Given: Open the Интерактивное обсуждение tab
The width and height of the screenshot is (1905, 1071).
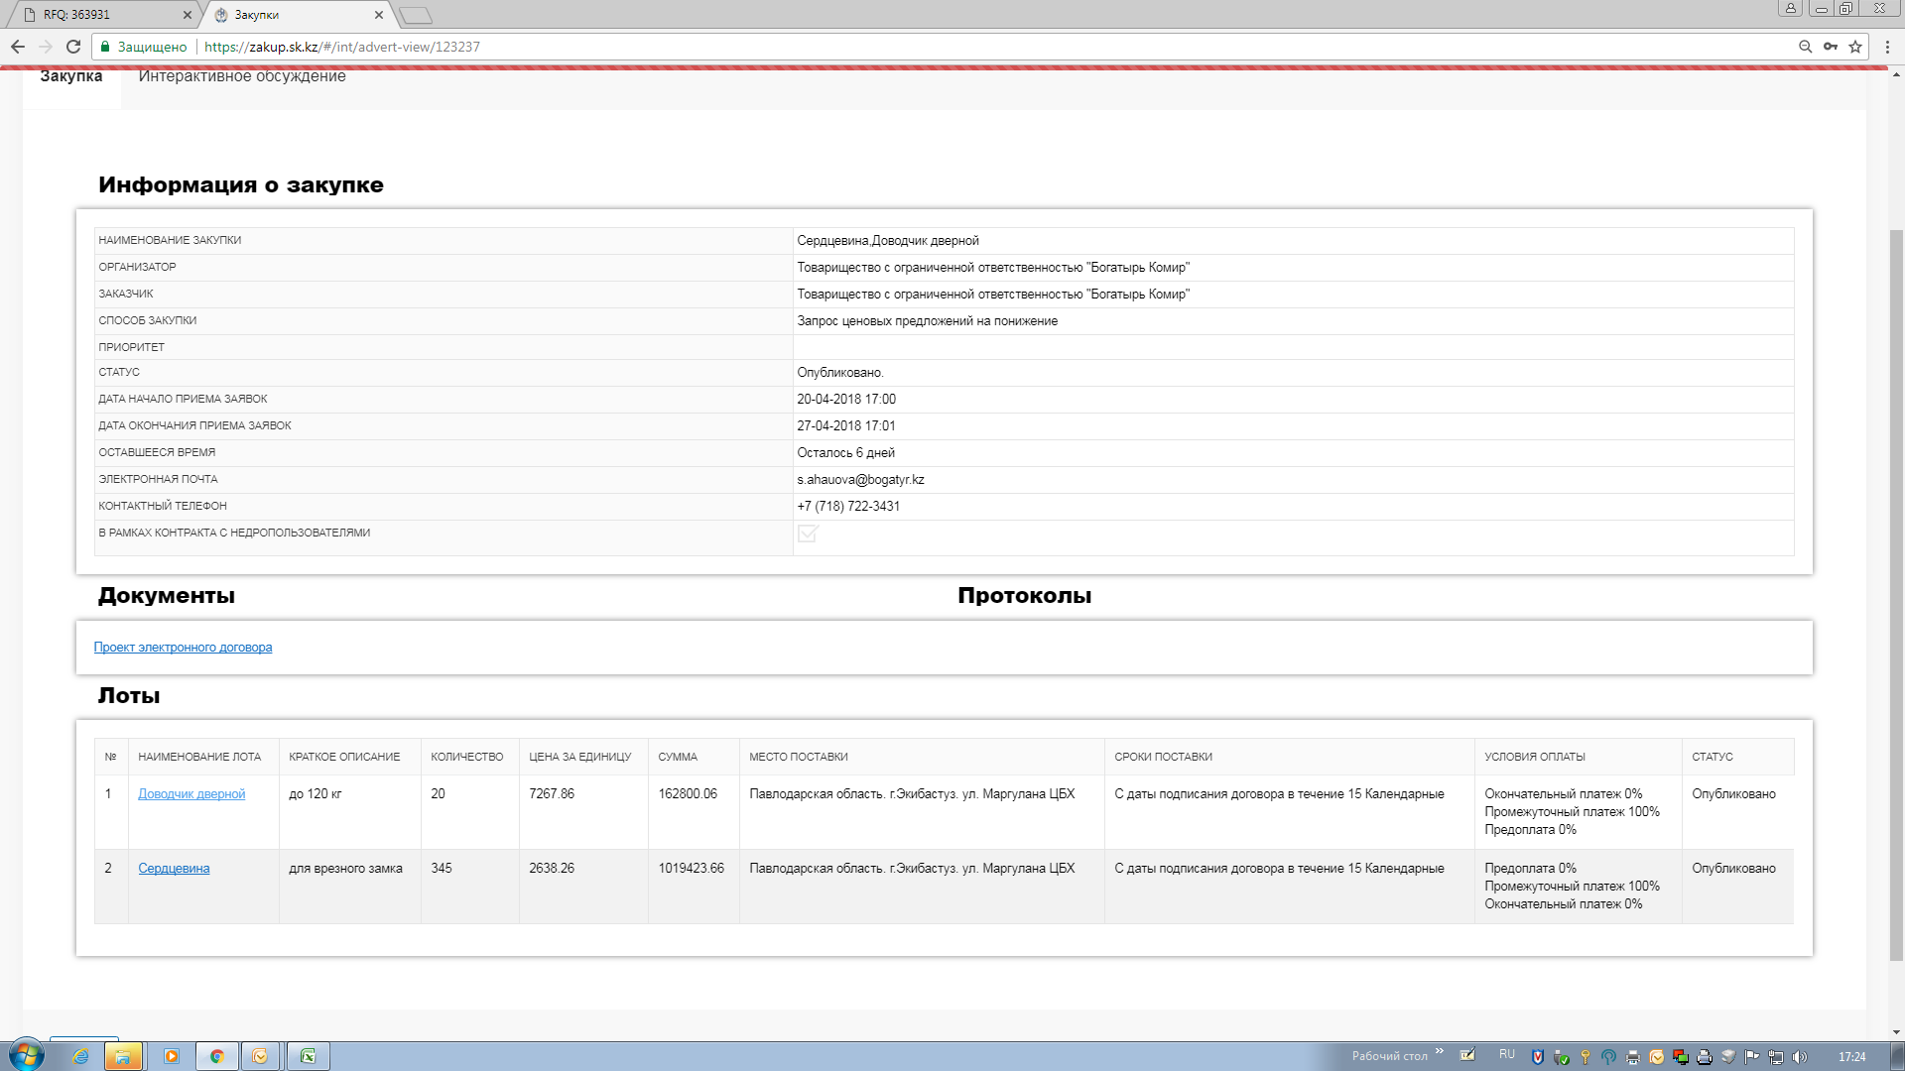Looking at the screenshot, I should [242, 76].
